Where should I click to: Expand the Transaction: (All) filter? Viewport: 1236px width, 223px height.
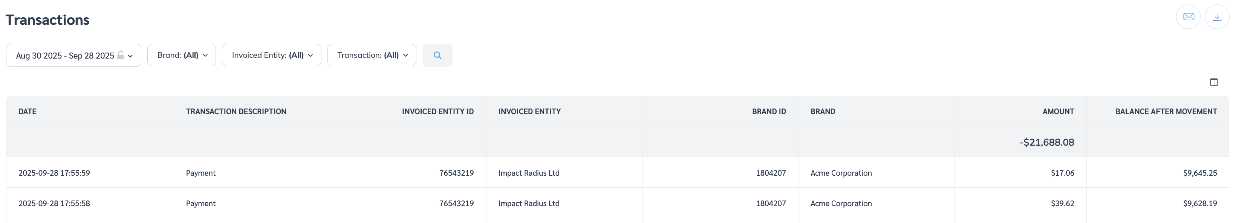(x=372, y=56)
